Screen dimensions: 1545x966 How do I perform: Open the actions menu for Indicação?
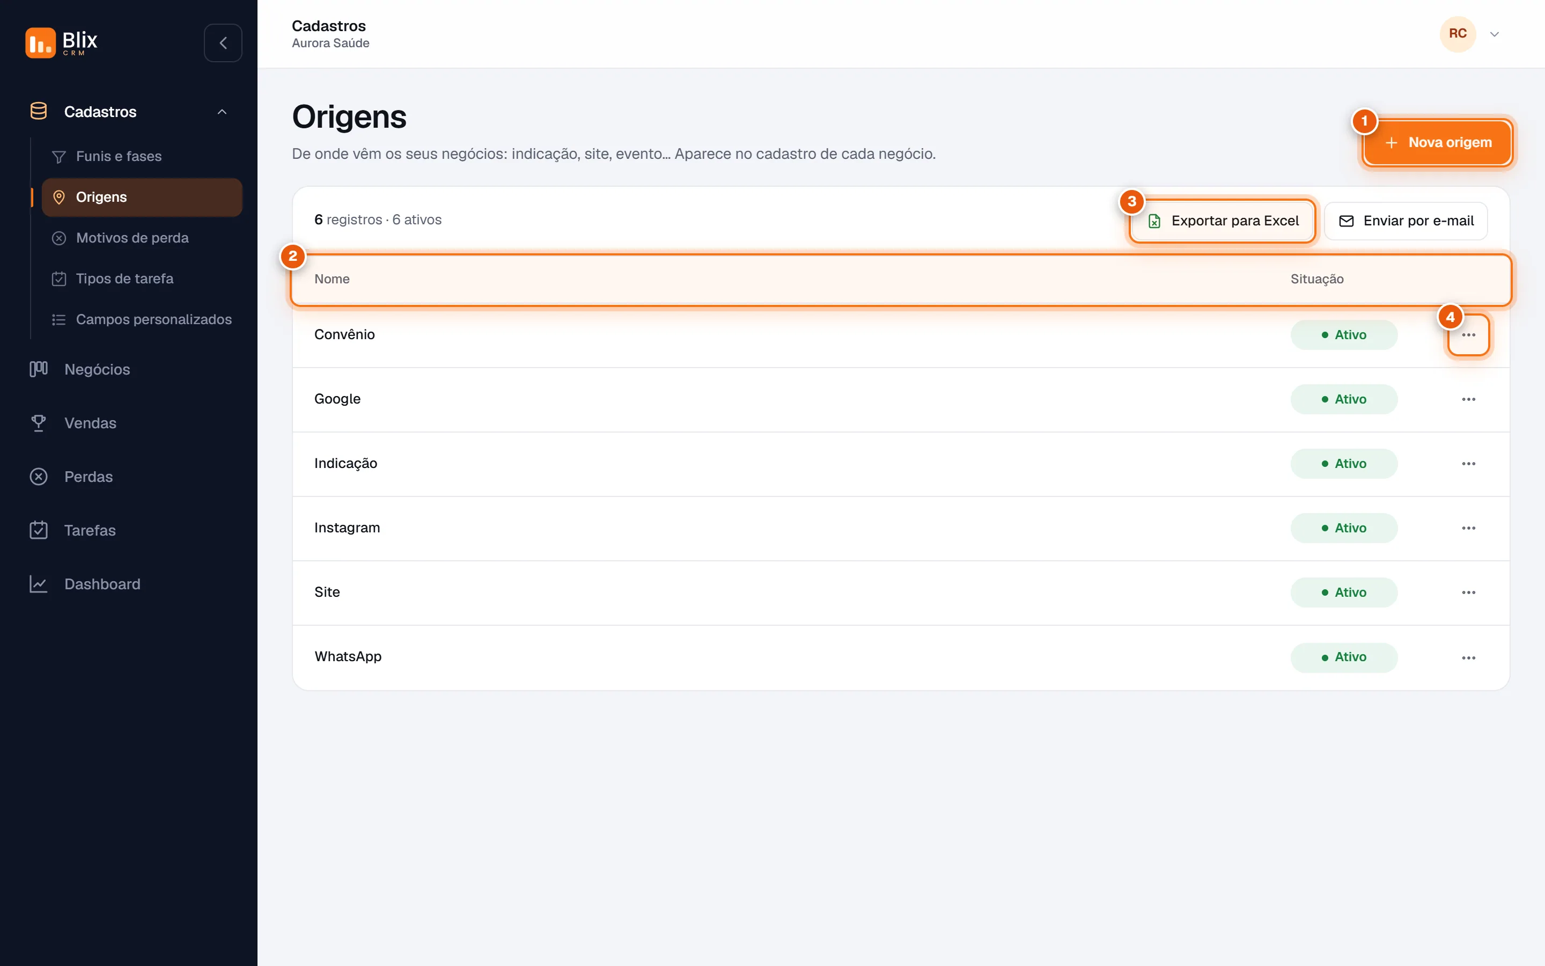pyautogui.click(x=1468, y=464)
